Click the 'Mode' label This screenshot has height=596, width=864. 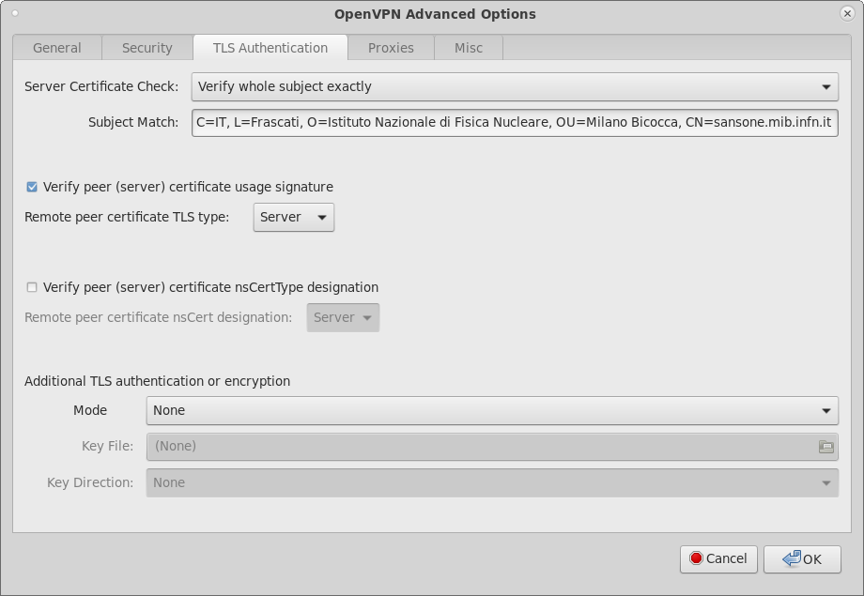pyautogui.click(x=90, y=410)
